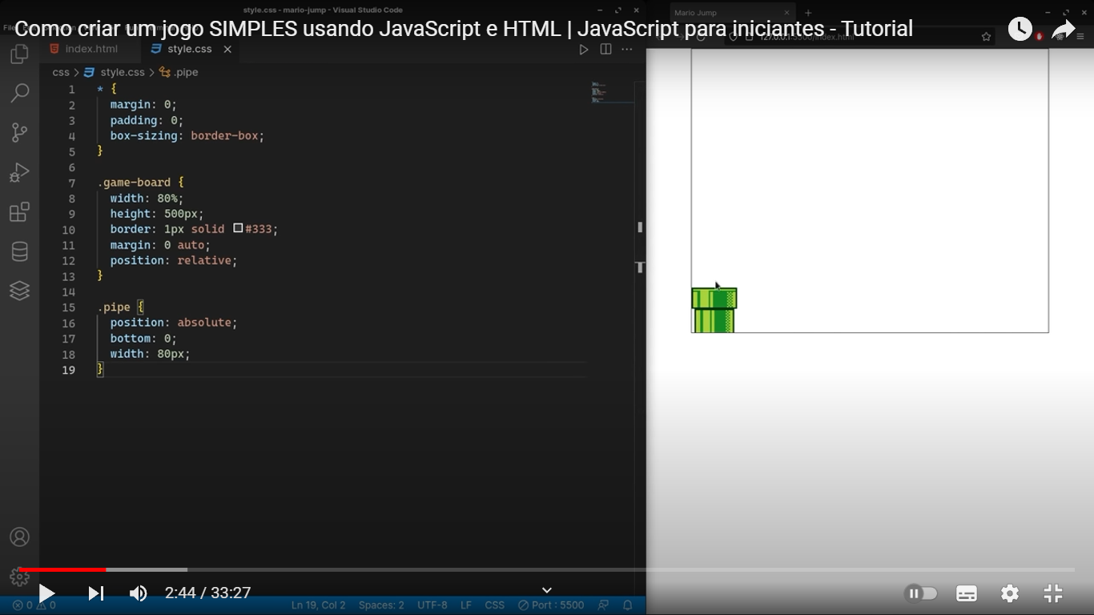1094x615 pixels.
Task: Share the YouTube video
Action: point(1063,30)
